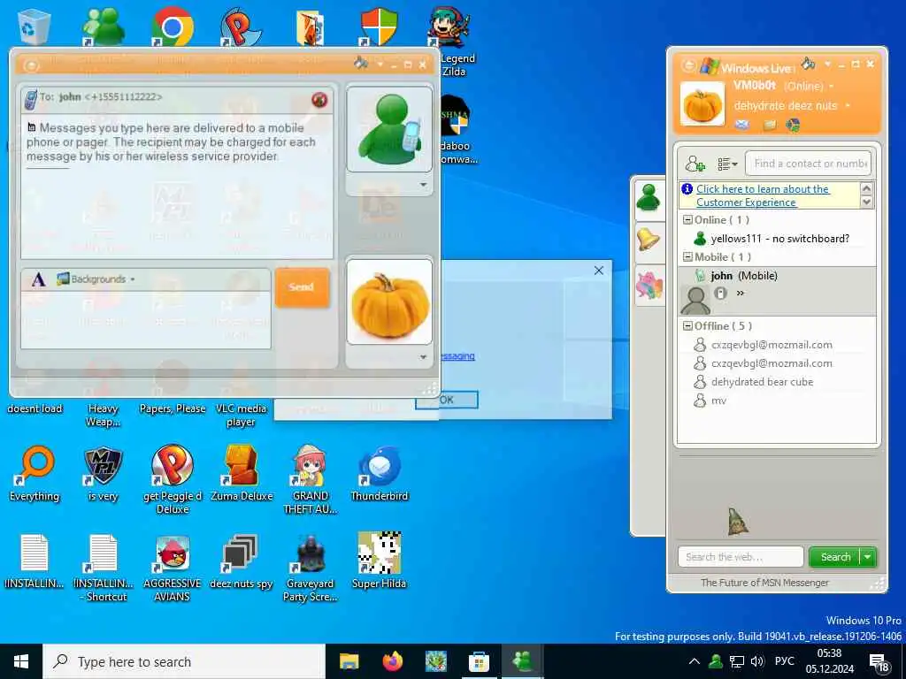Expand the arrow under john's display picture

[423, 185]
